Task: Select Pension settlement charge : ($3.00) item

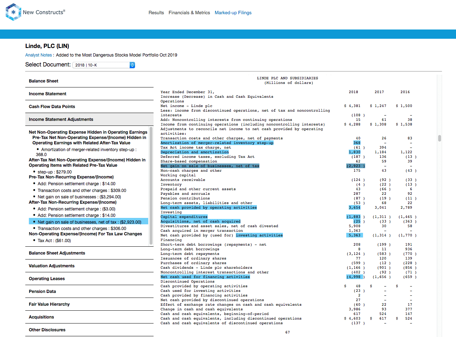Action: (x=76, y=209)
